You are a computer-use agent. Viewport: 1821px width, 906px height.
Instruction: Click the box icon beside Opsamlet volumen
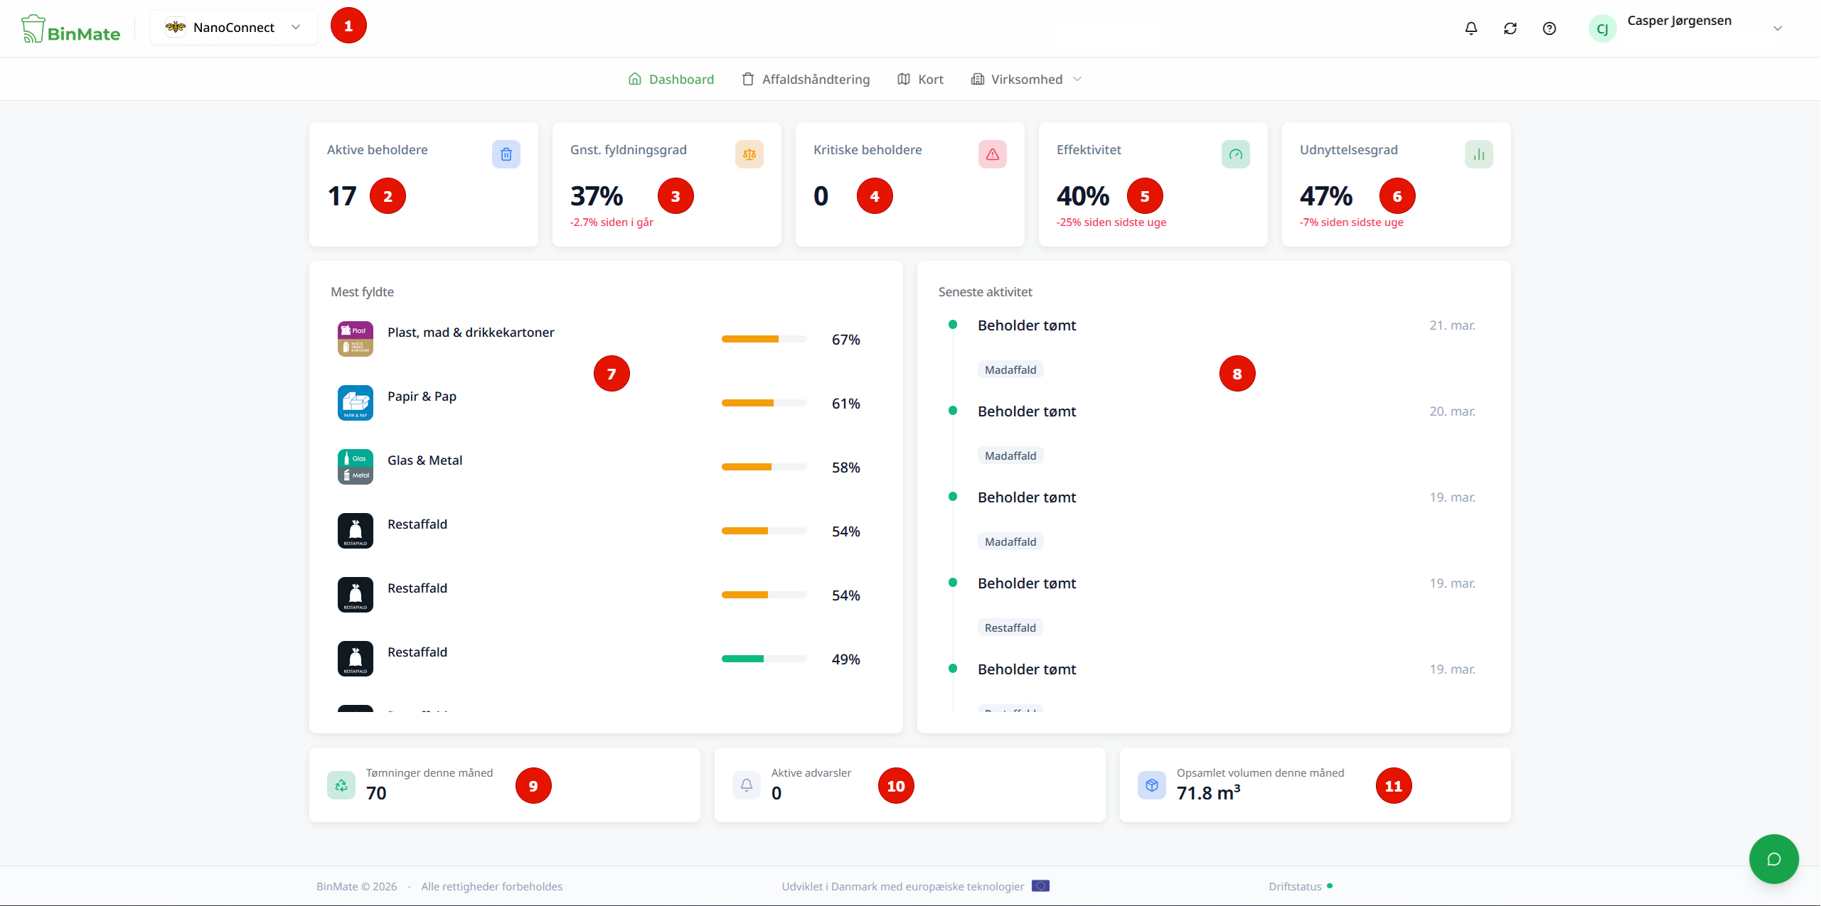point(1152,785)
